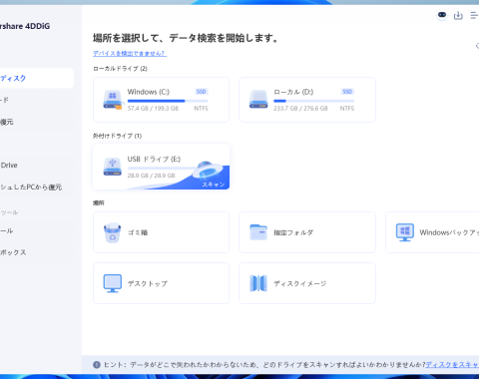This screenshot has width=479, height=379.
Task: Click the hint info icon at bottom
Action: [97, 365]
